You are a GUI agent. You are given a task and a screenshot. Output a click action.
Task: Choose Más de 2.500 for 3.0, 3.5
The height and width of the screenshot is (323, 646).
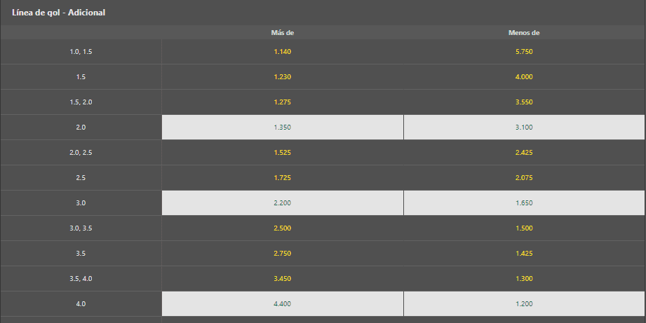tap(282, 228)
